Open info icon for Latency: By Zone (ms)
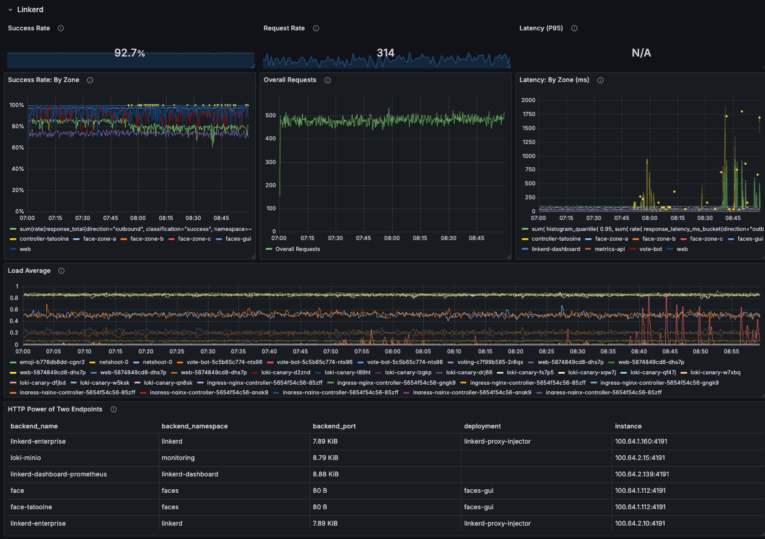The width and height of the screenshot is (765, 539). [x=601, y=80]
